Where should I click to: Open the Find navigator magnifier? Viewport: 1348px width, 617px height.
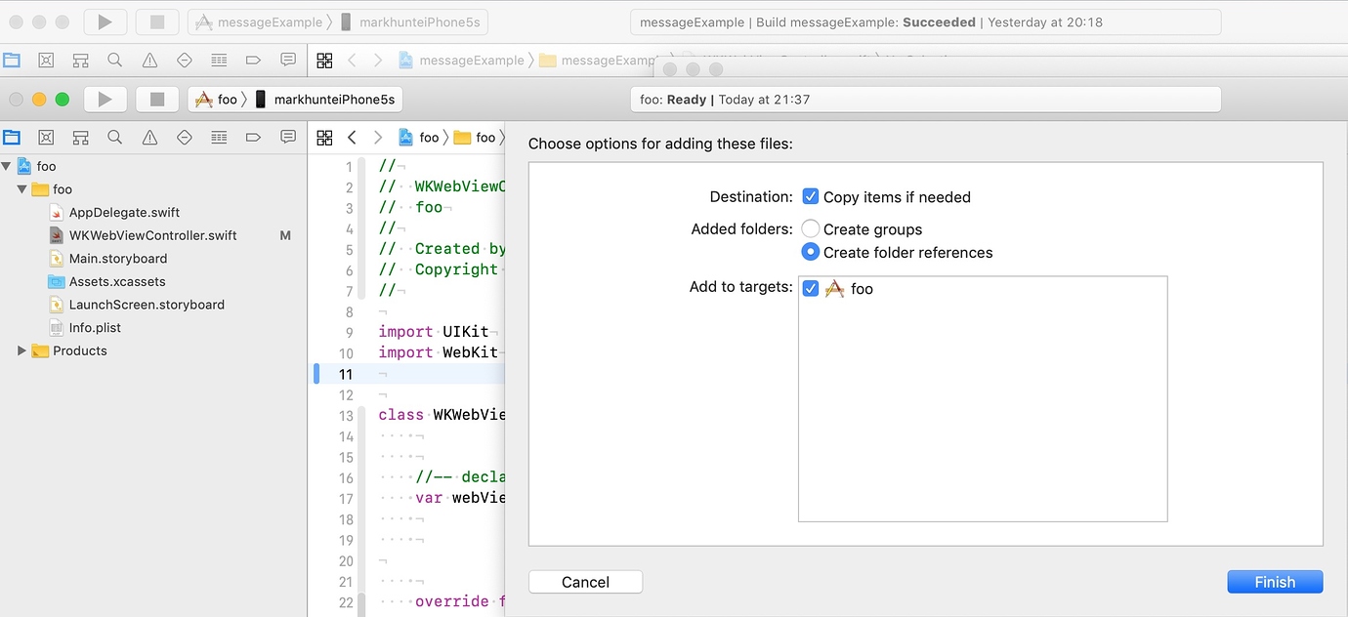[x=115, y=137]
